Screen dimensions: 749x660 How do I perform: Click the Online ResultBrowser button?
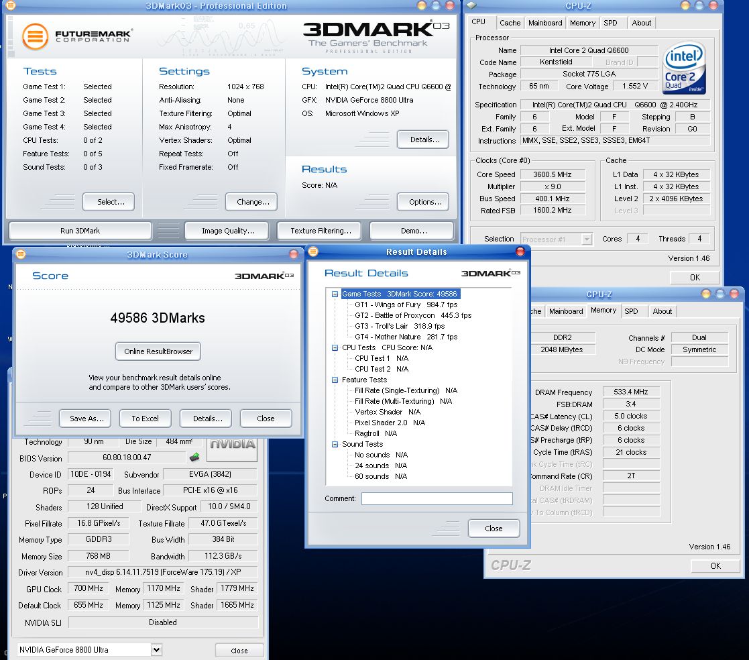point(158,351)
